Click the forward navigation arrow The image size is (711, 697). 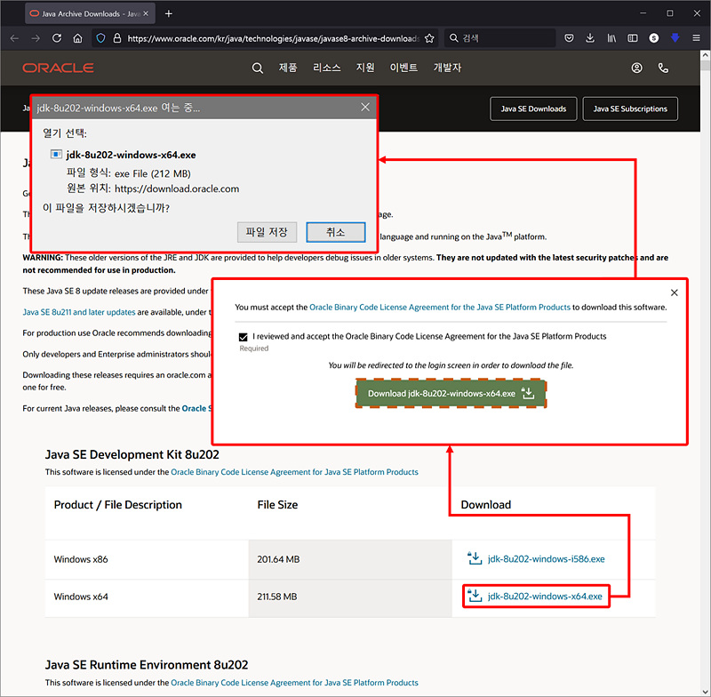36,38
